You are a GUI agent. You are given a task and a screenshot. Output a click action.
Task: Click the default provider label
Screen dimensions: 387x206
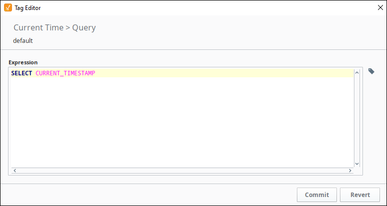23,40
